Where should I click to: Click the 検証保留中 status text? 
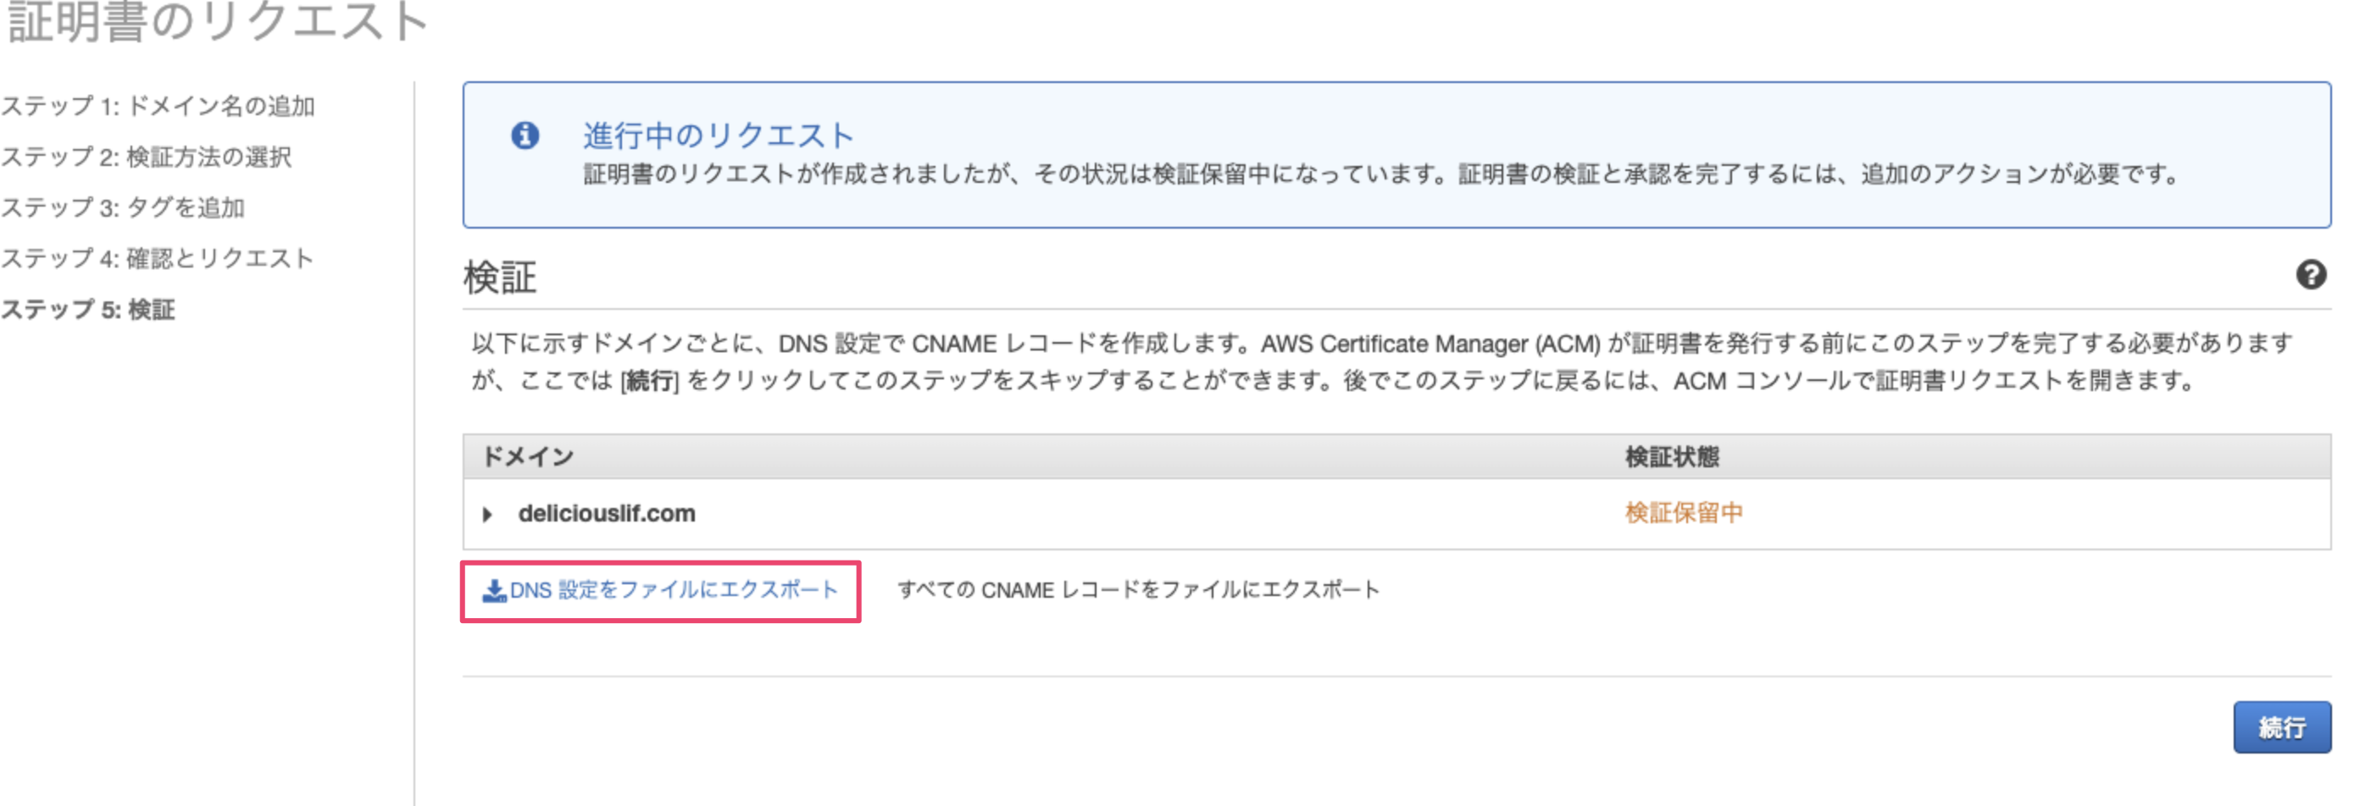[1684, 513]
